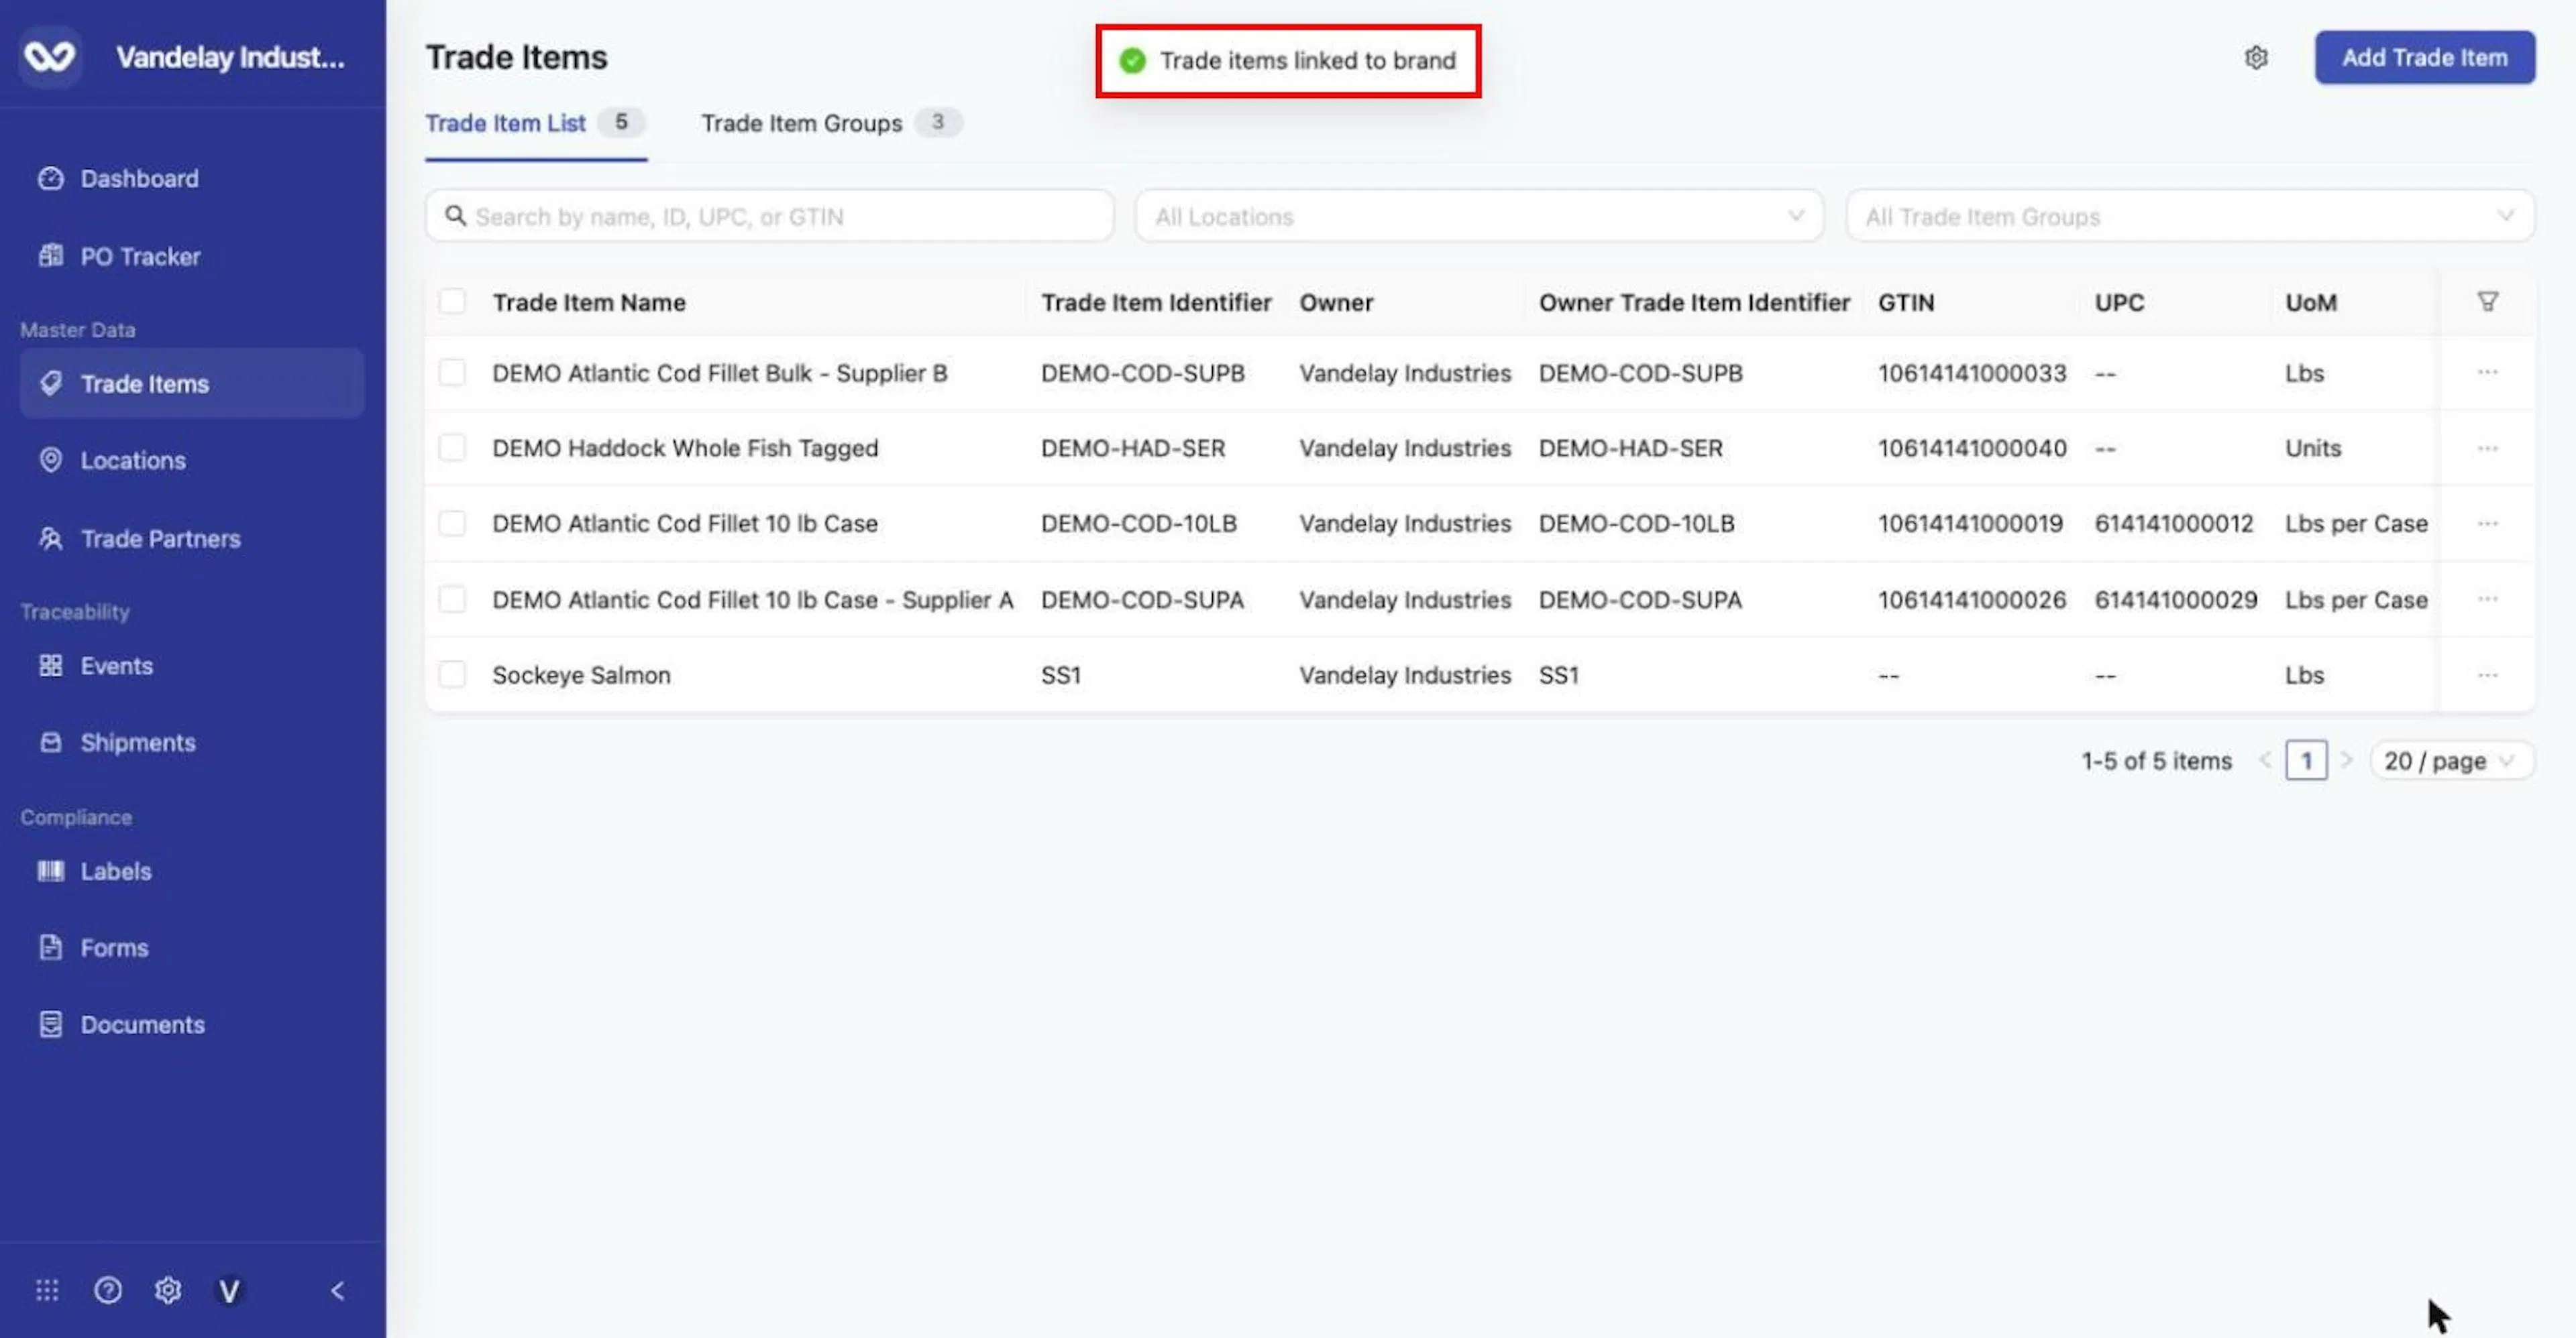Open row actions for Sockeye Salmon
Viewport: 2576px width, 1338px height.
[2488, 674]
